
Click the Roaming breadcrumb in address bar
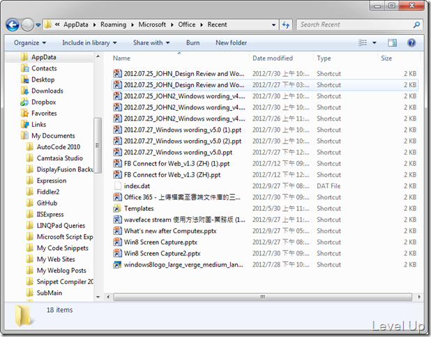113,24
